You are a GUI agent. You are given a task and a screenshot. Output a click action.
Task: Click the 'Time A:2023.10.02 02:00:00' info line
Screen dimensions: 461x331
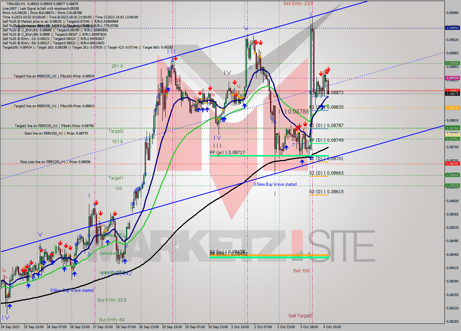(70, 17)
